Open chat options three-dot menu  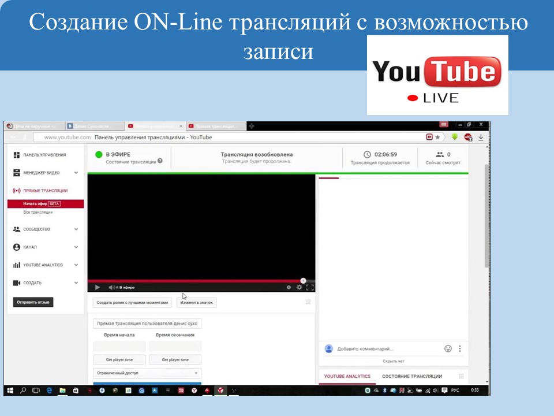[460, 348]
